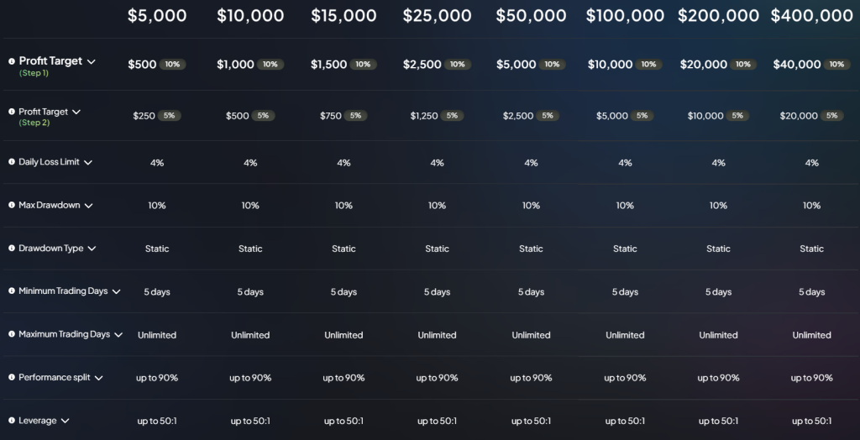Click the 10% badge beside $500 target
Image resolution: width=860 pixels, height=440 pixels.
pos(172,65)
